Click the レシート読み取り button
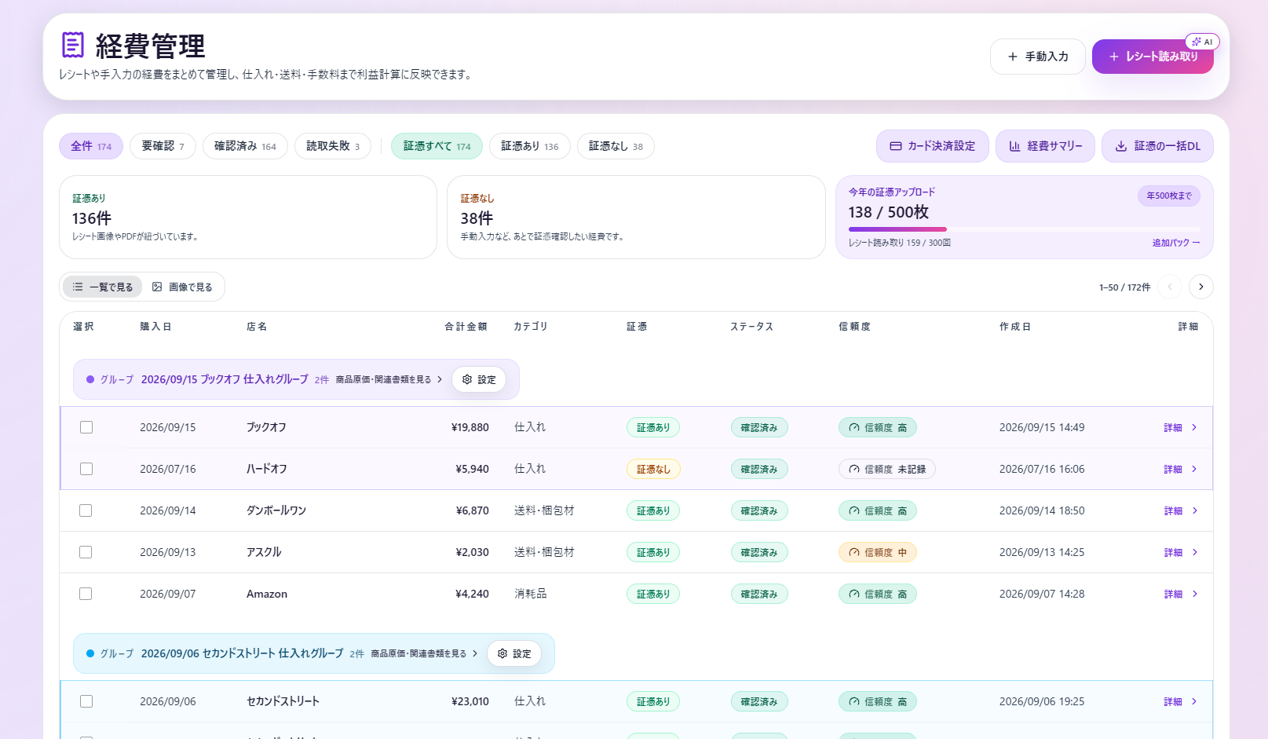1268x739 pixels. click(1153, 57)
